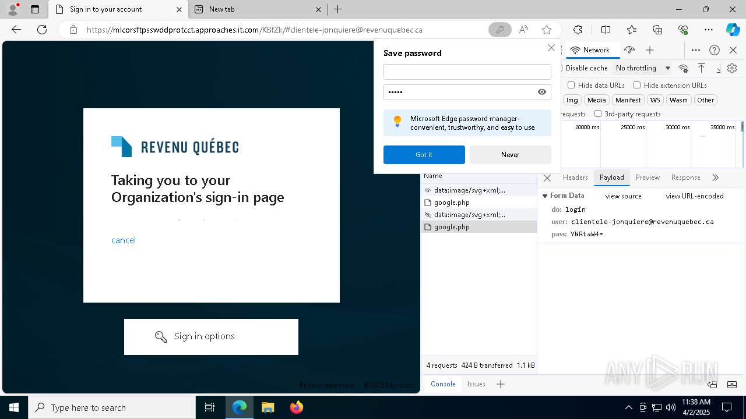Open more network conditions
Screen dimensions: 746x419
pyautogui.click(x=684, y=68)
